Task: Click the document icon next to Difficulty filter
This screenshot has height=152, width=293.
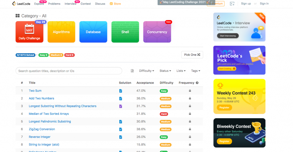Action: [132, 71]
